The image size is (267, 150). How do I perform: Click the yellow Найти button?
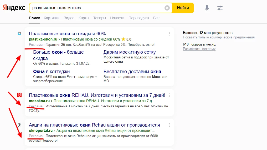coord(183,8)
